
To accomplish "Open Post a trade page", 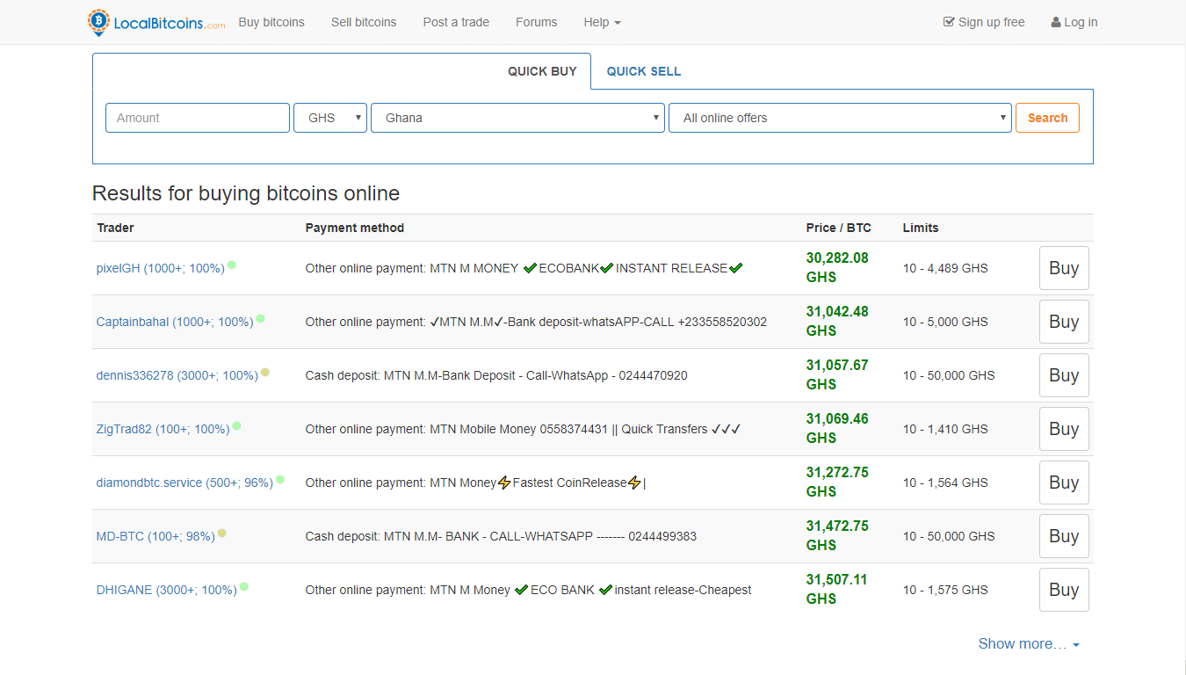I will [x=456, y=22].
